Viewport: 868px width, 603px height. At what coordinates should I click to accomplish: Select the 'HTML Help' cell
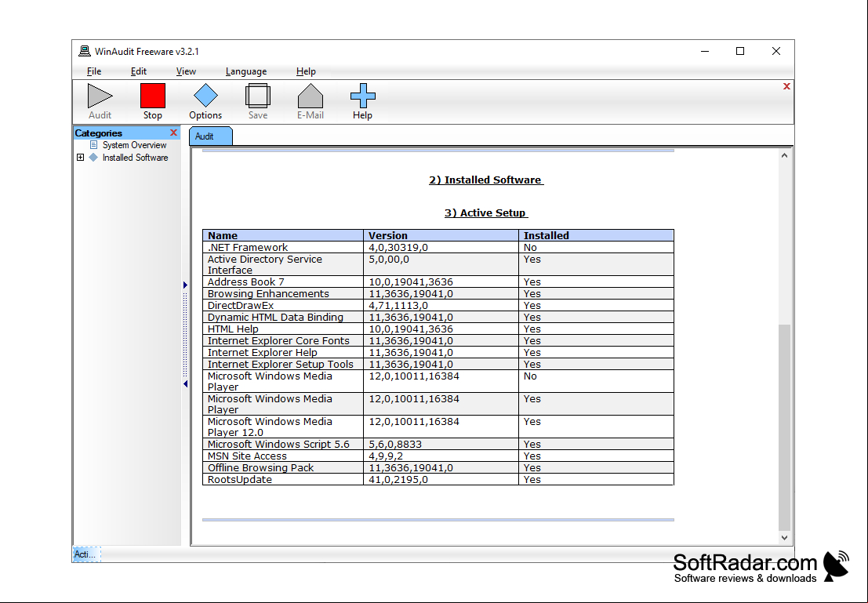(283, 329)
